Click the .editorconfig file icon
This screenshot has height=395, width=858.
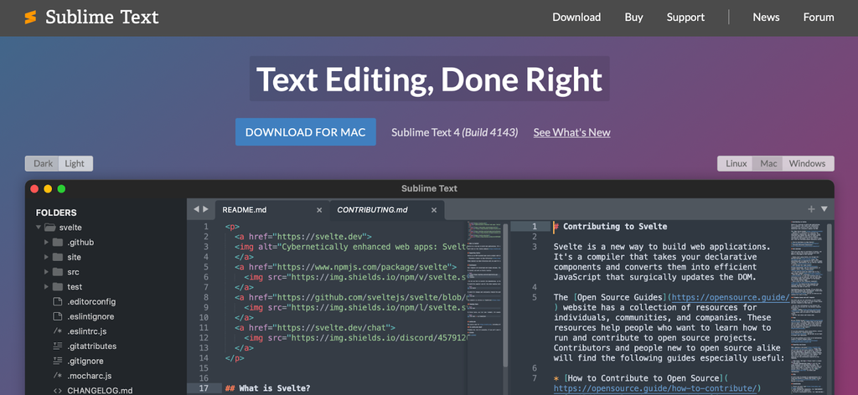tap(57, 301)
